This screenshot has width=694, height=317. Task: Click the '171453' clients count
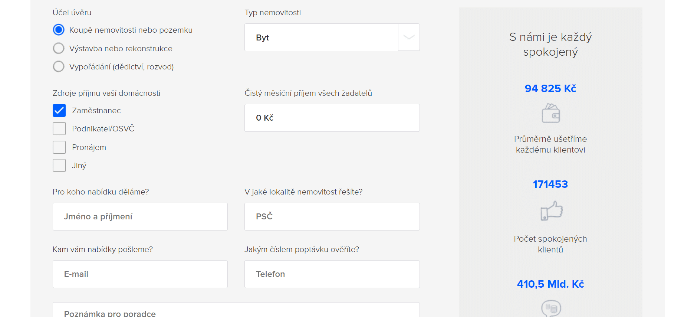[x=550, y=184]
